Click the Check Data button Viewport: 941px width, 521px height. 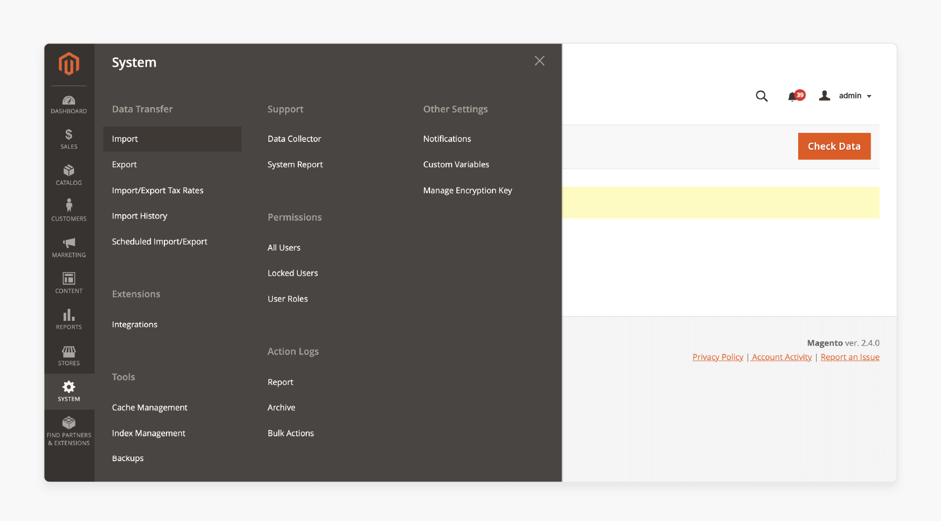click(834, 146)
